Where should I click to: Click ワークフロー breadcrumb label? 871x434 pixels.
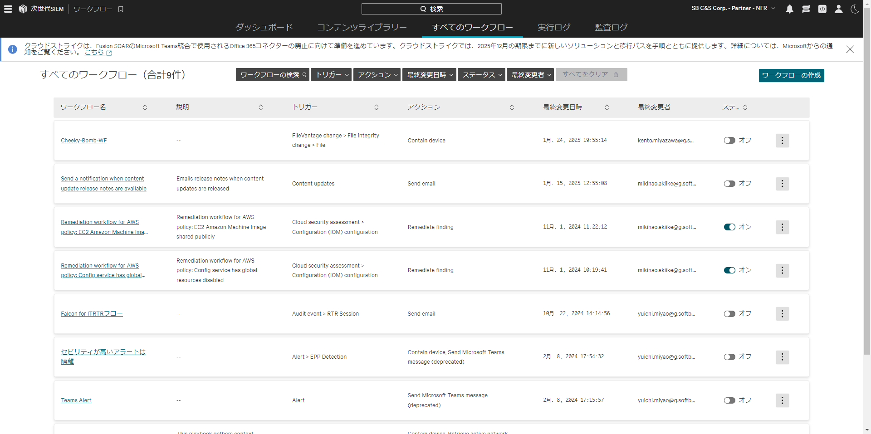pyautogui.click(x=93, y=9)
